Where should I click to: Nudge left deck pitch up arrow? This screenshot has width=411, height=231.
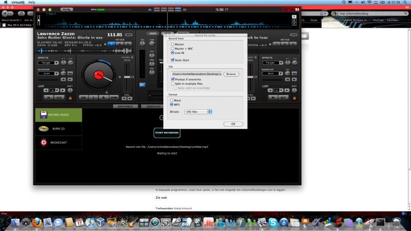(x=130, y=99)
